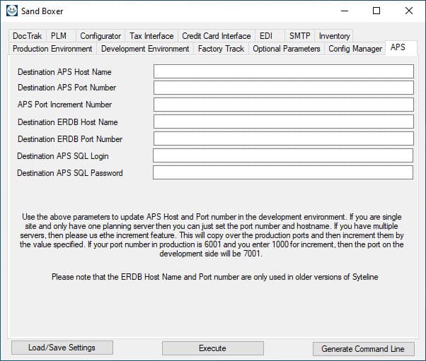This screenshot has height=361, width=426.
Task: Click Generate Command Line button
Action: [x=363, y=349]
